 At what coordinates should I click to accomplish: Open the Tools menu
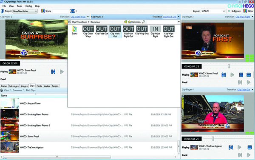[x=20, y=6]
